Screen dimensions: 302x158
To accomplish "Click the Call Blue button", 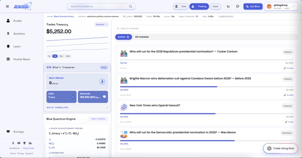I will pyautogui.click(x=253, y=6).
